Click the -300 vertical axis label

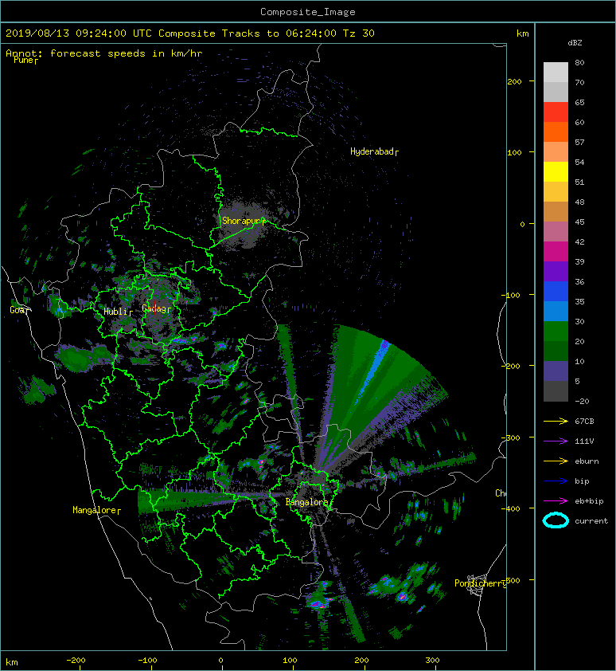tap(511, 438)
